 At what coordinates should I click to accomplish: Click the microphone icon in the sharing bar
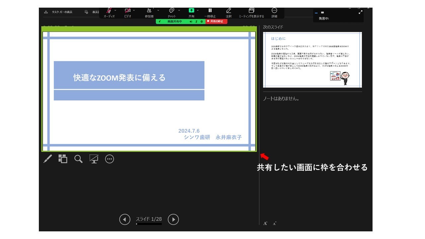(x=196, y=21)
